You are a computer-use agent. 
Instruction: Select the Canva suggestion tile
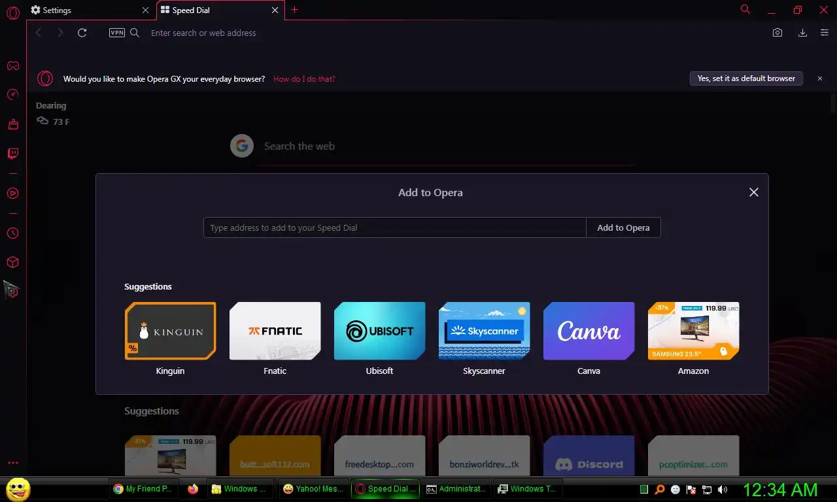(x=589, y=331)
